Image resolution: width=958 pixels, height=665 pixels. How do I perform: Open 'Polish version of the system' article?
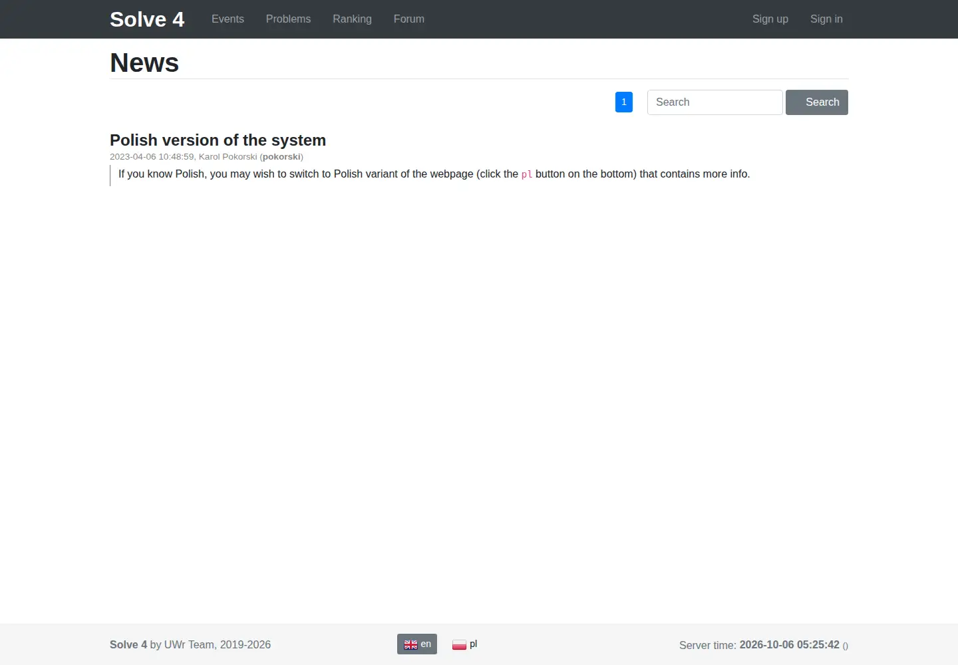click(x=218, y=140)
